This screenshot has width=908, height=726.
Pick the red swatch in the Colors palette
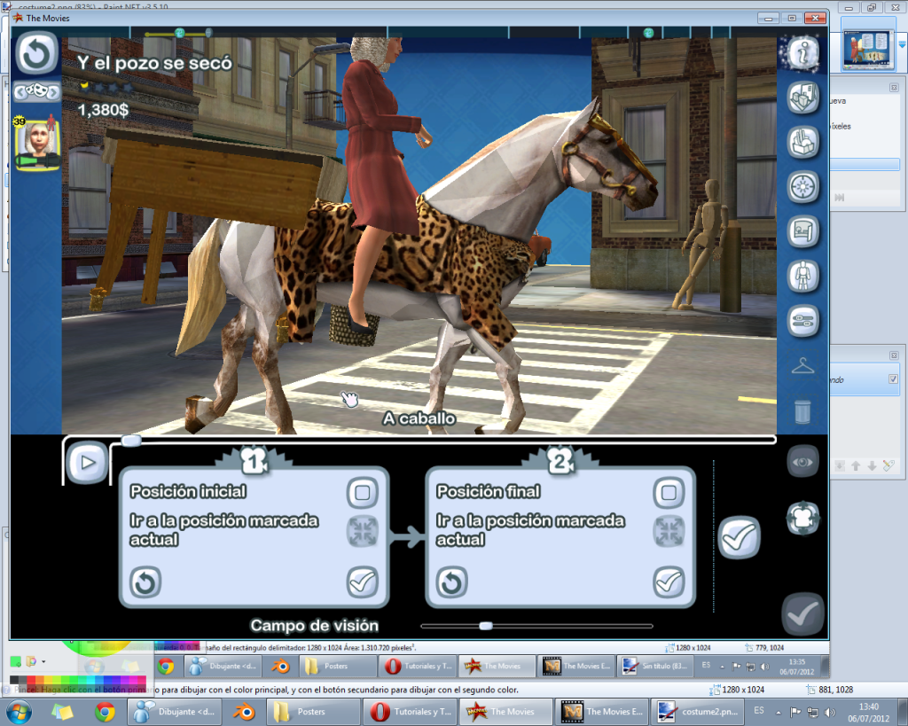click(32, 679)
